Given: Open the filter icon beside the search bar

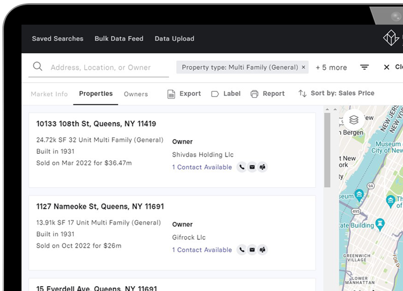Looking at the screenshot, I should (364, 67).
